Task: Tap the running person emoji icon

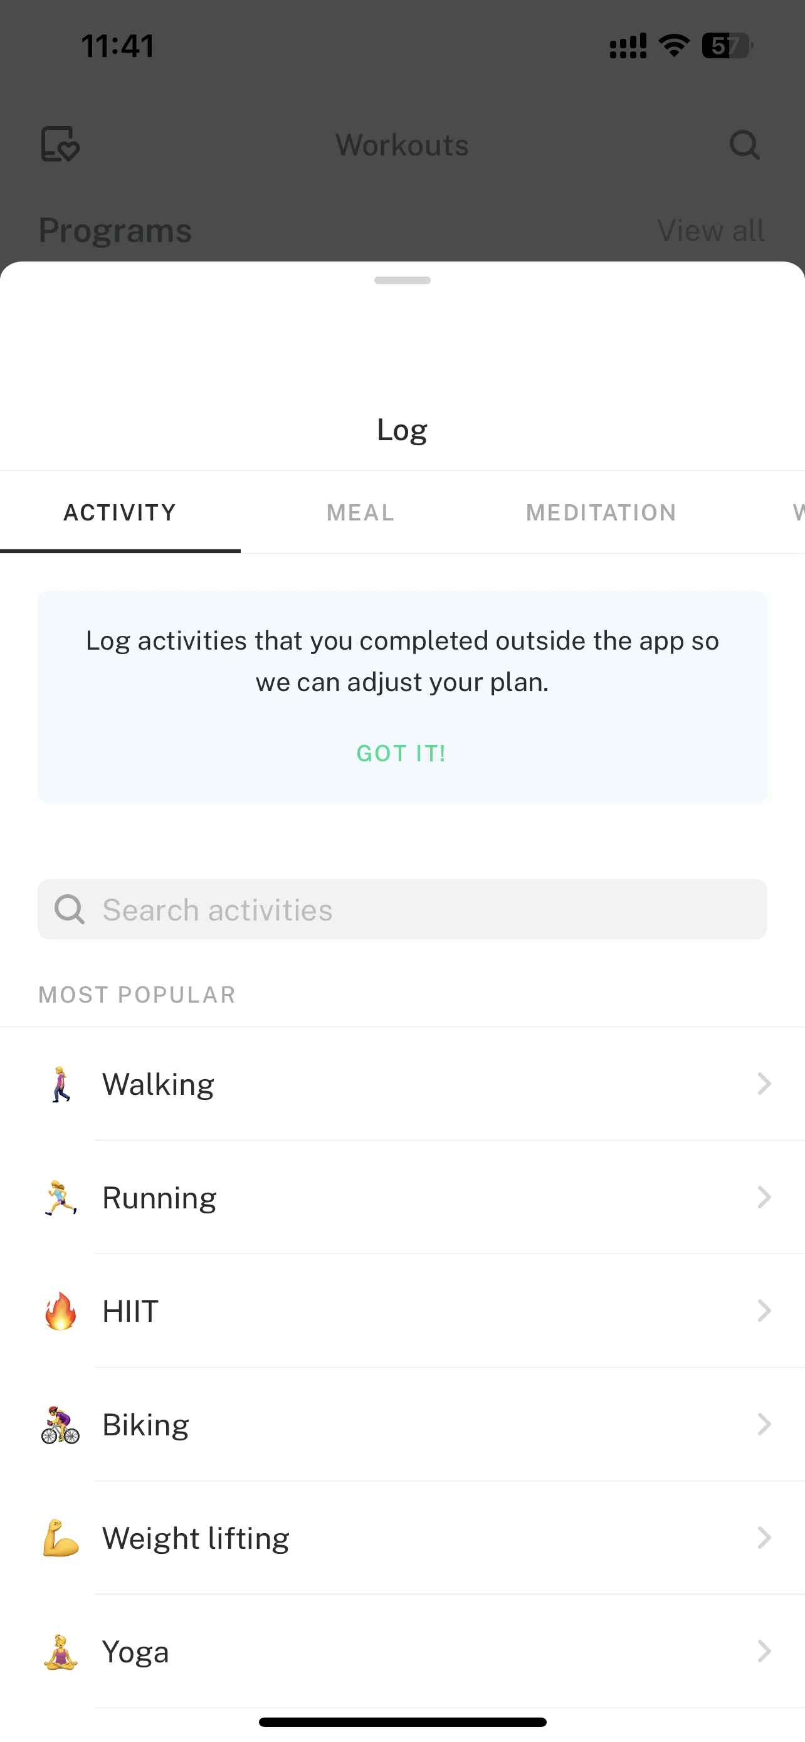Action: coord(61,1198)
